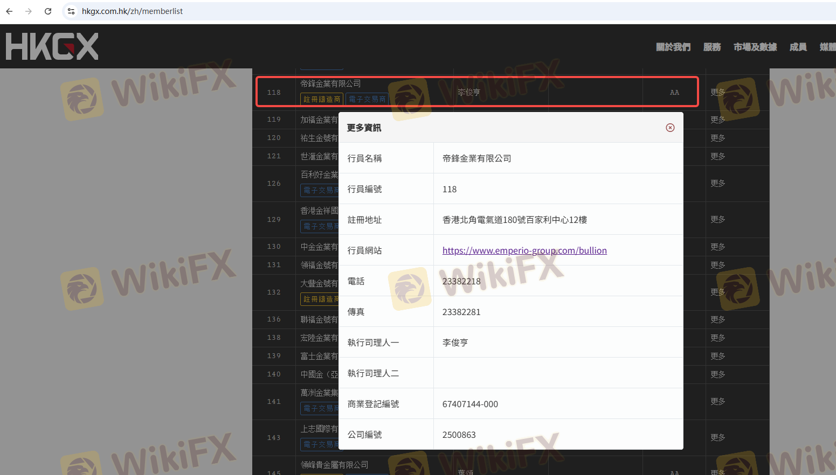Viewport: 836px width, 475px height.
Task: Click 更多 for member row 119
Action: [717, 120]
